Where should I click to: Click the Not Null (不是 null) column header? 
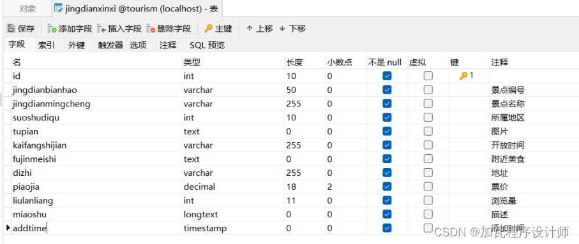tap(387, 62)
